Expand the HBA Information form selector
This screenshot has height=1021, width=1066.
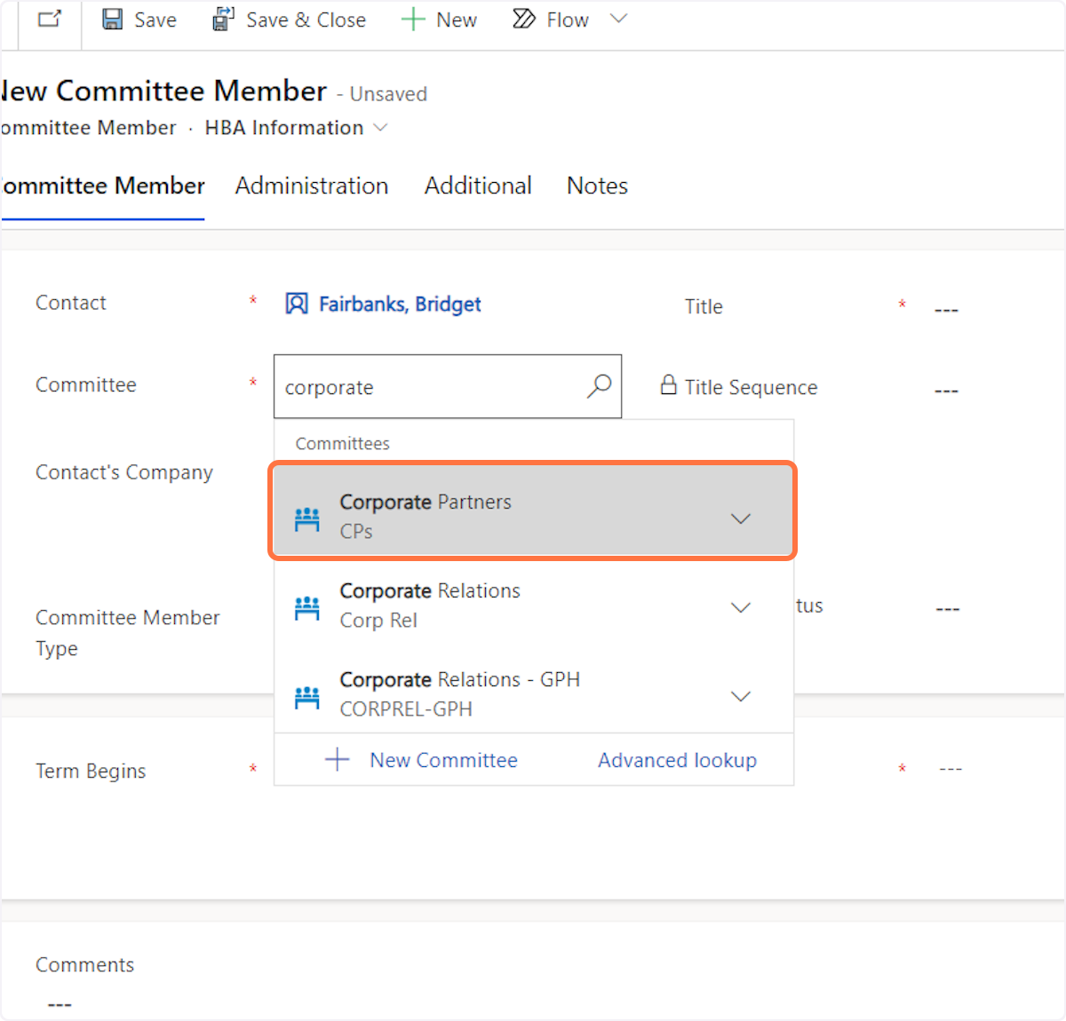[x=380, y=128]
